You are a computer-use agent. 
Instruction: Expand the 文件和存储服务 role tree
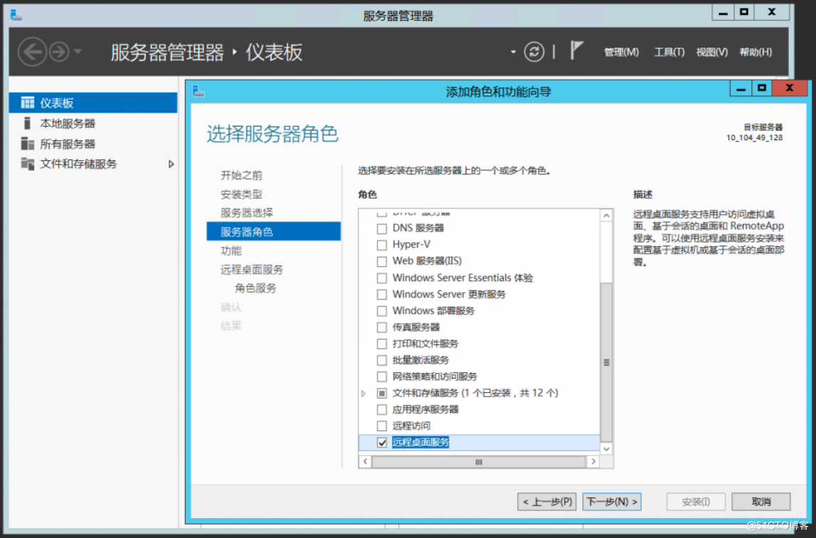(x=364, y=394)
